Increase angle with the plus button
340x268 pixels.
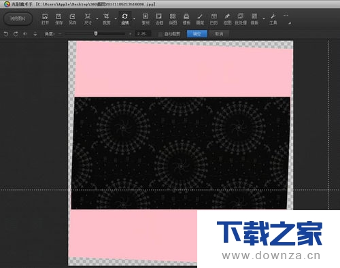130,34
